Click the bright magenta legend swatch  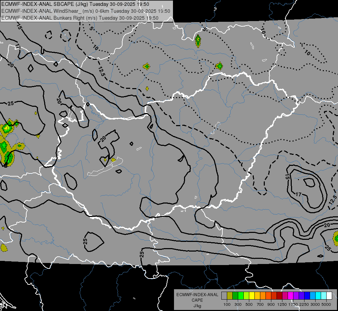click(291, 296)
